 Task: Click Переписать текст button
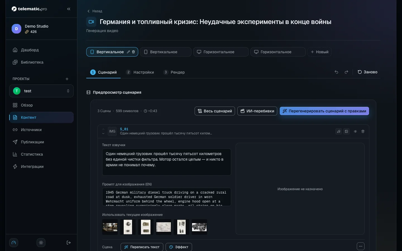tap(142, 247)
